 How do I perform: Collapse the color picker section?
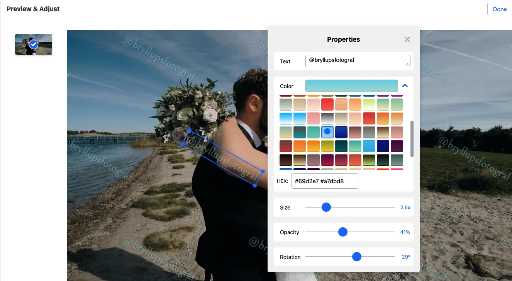[405, 86]
